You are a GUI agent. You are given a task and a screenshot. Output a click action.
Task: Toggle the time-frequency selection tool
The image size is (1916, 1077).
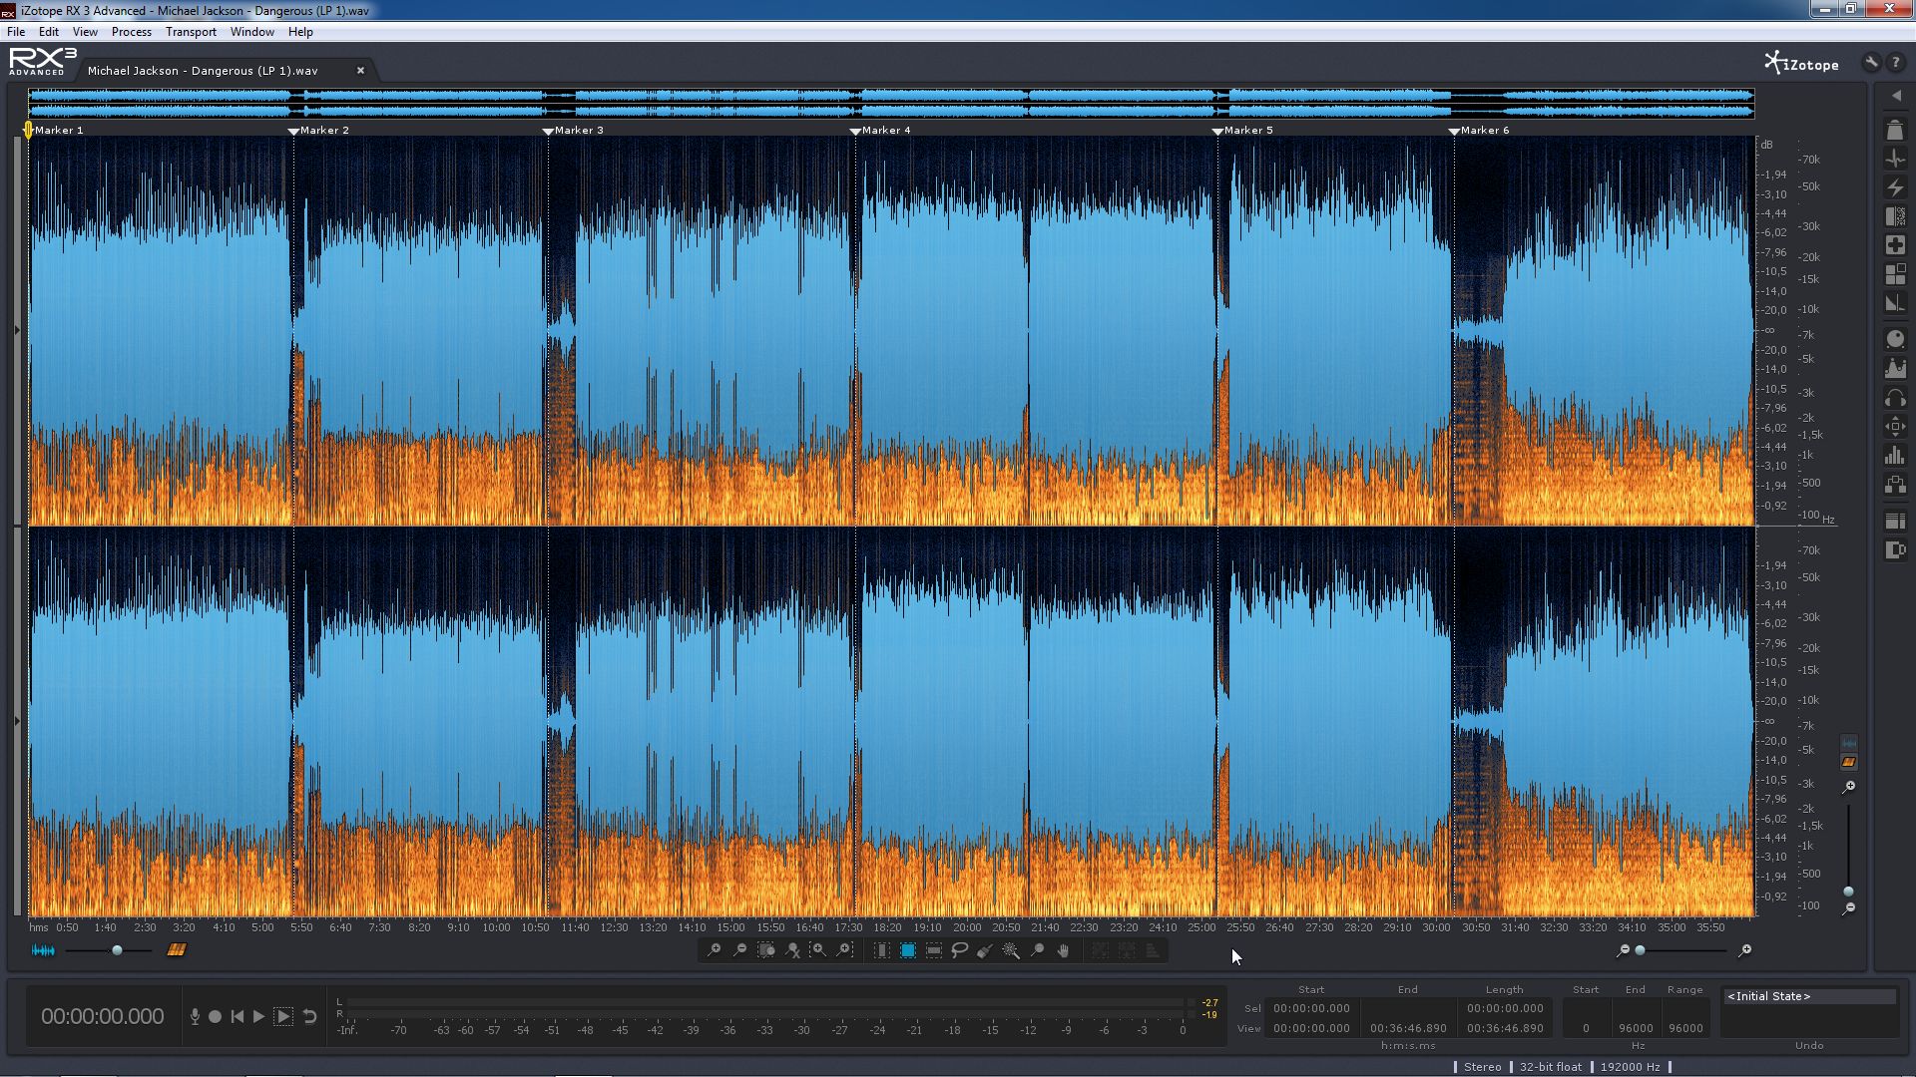(x=908, y=950)
